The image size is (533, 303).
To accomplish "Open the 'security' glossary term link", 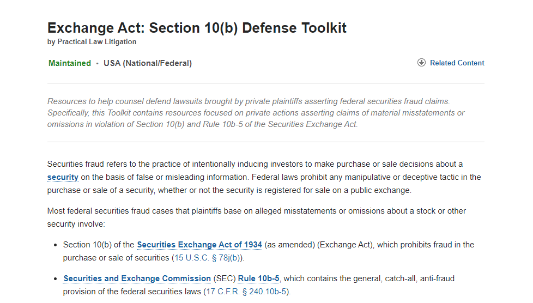I will (x=63, y=177).
